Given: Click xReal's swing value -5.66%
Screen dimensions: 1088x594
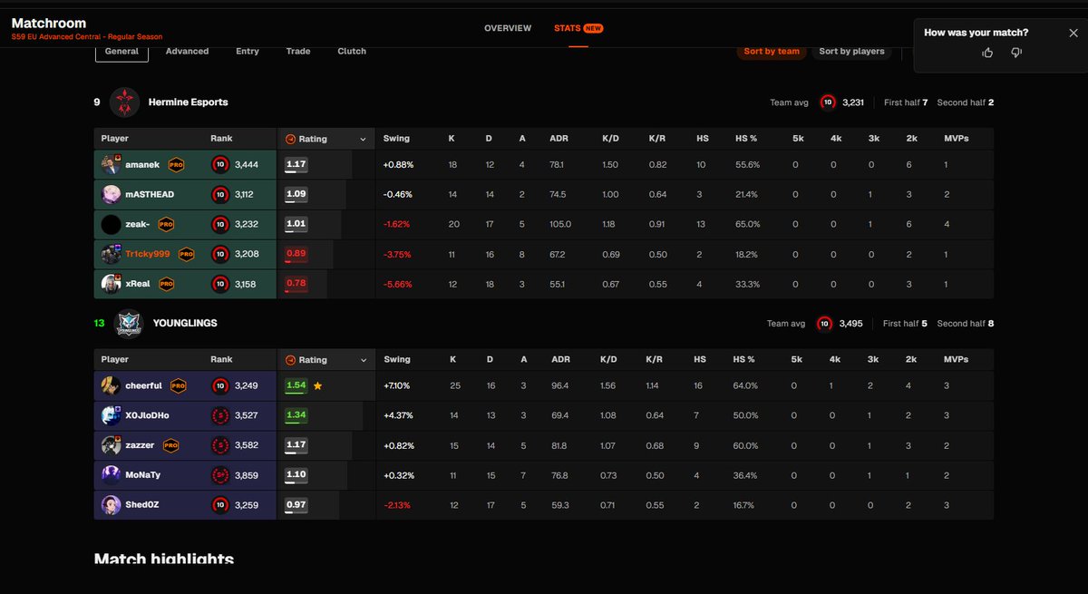Looking at the screenshot, I should pyautogui.click(x=397, y=284).
